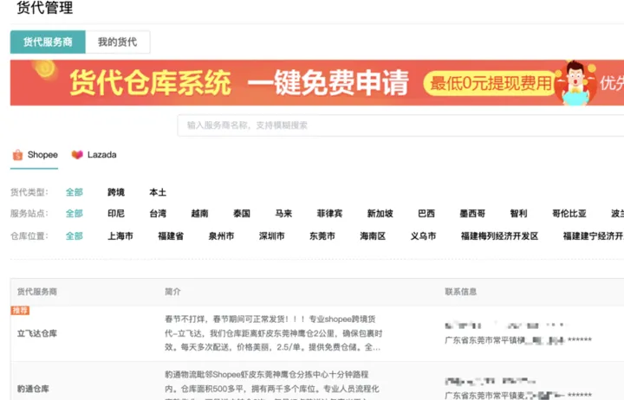This screenshot has height=400, width=624.
Task: Filter service site by 巴西
Action: click(426, 214)
